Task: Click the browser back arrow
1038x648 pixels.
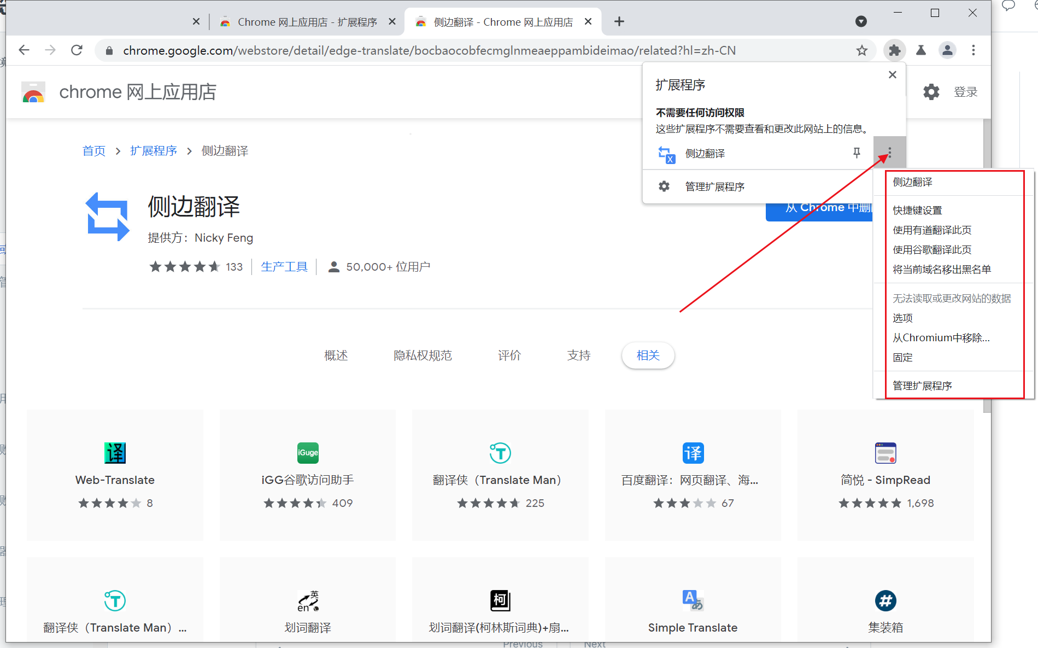Action: (24, 50)
